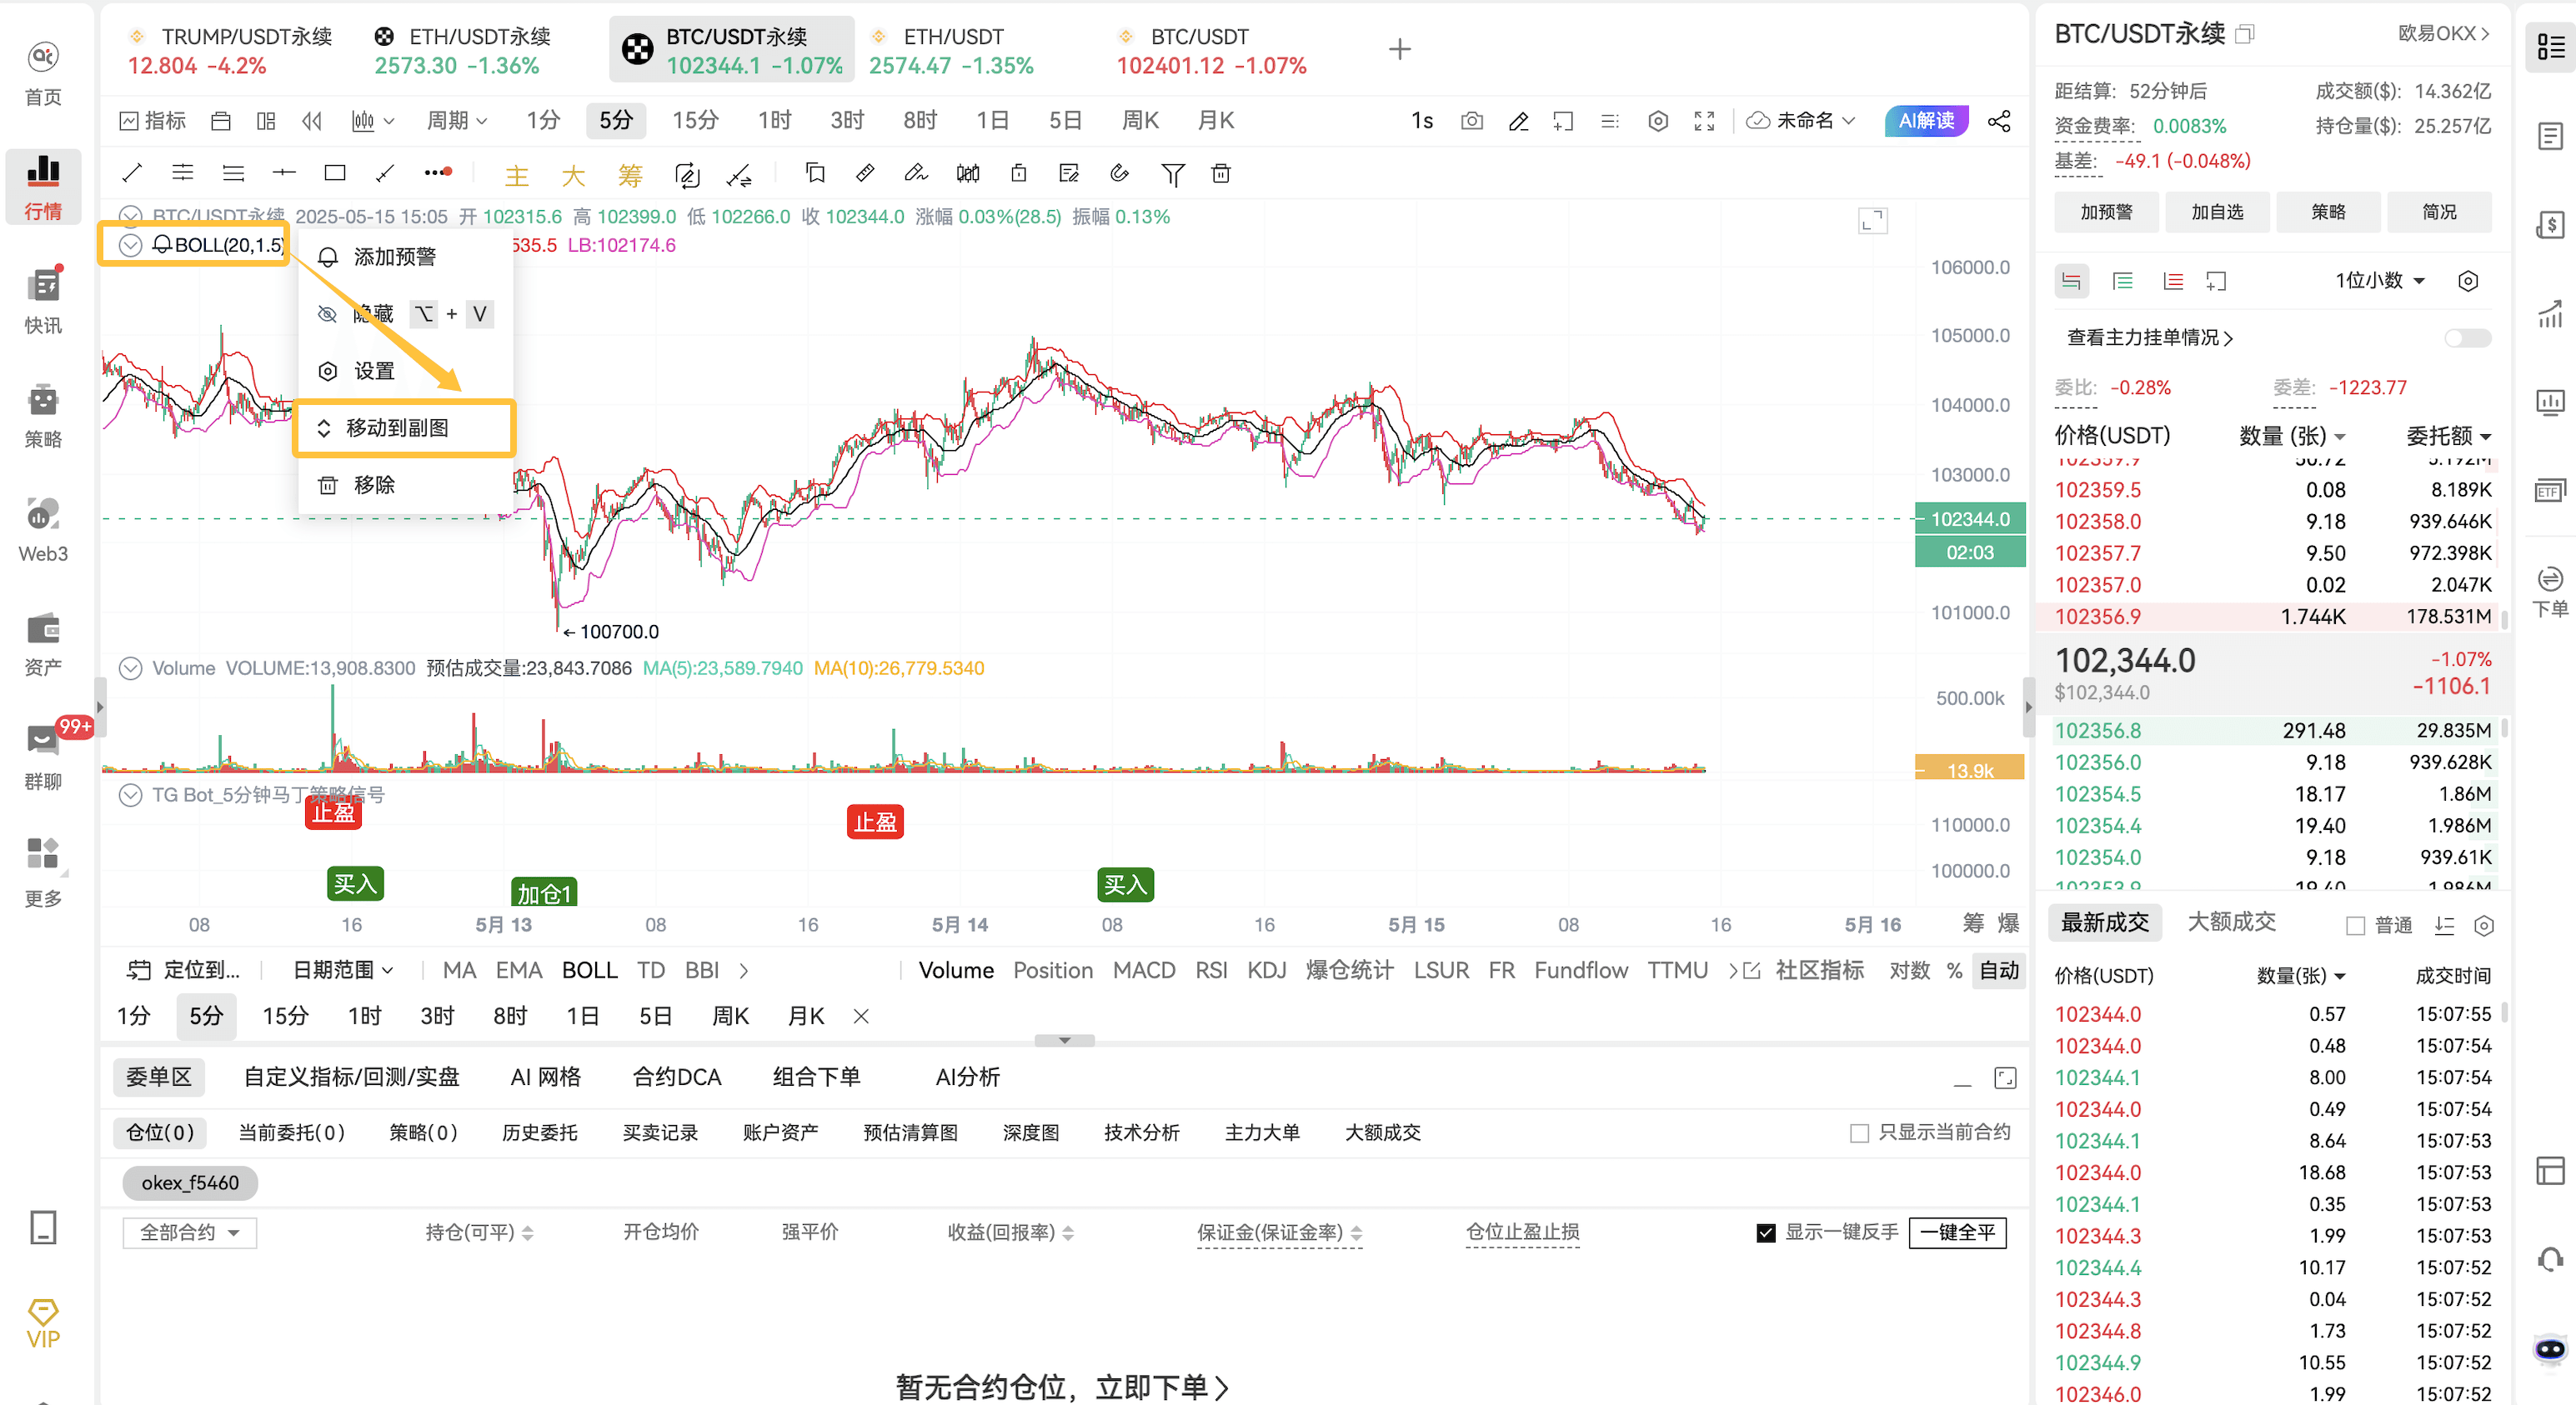The image size is (2576, 1405).
Task: Click the 一键全平 button
Action: pos(1957,1232)
